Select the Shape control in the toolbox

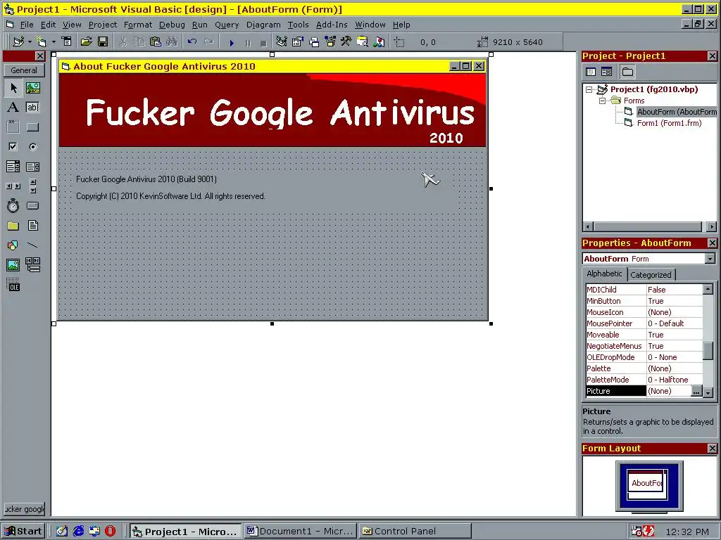pos(13,245)
